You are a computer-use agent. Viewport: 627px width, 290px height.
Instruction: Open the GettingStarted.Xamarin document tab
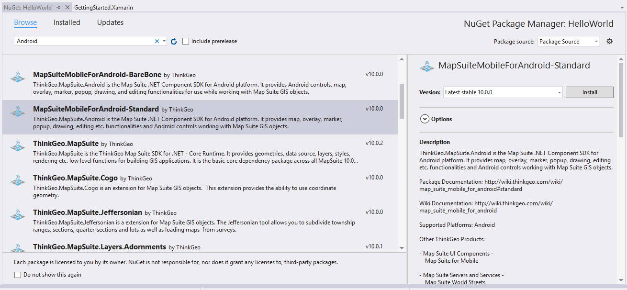click(x=104, y=8)
